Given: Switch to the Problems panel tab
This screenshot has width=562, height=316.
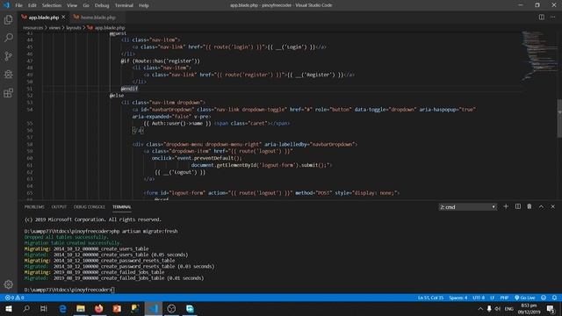Looking at the screenshot, I should [34, 207].
